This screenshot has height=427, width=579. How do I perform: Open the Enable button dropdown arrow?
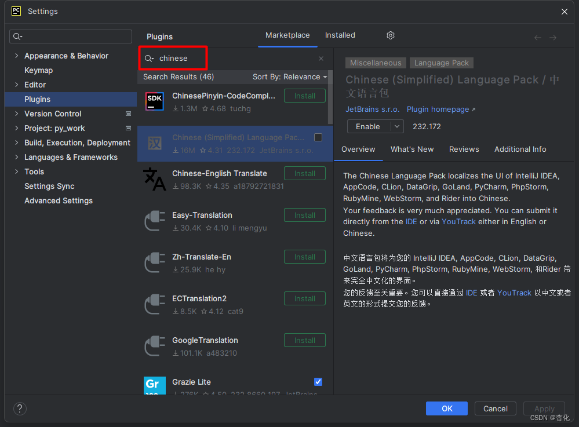(397, 126)
